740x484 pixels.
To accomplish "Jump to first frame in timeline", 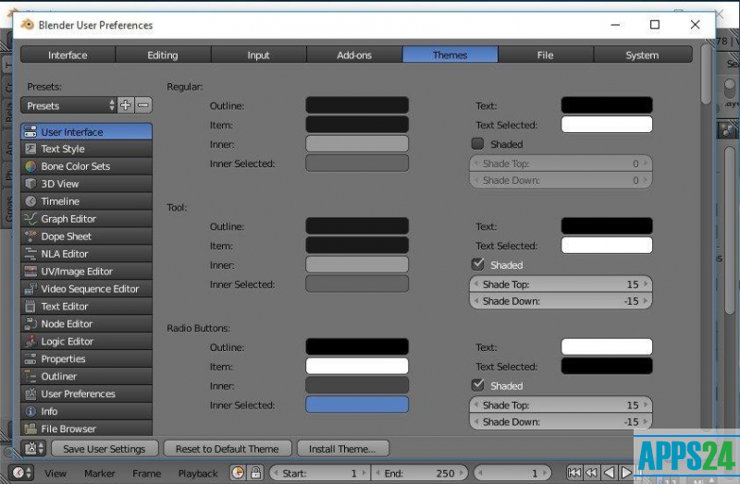I will pos(573,473).
